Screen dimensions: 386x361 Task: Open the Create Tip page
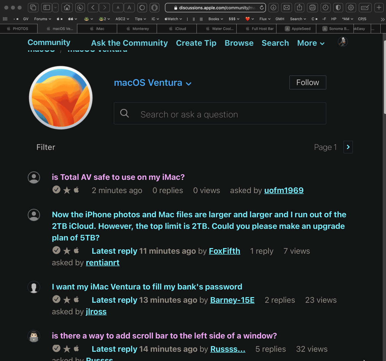[x=196, y=43]
